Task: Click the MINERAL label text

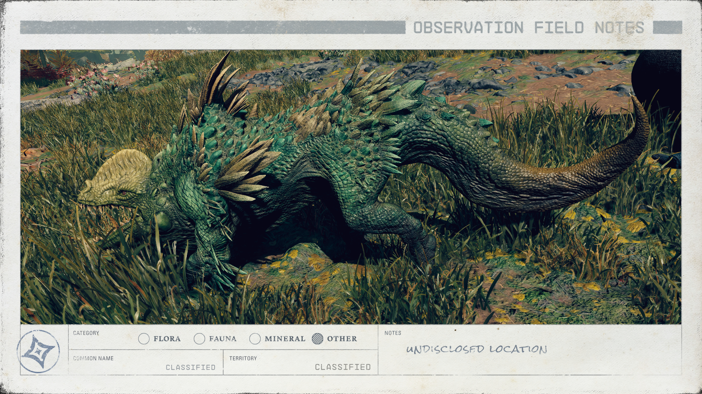Action: click(x=285, y=339)
